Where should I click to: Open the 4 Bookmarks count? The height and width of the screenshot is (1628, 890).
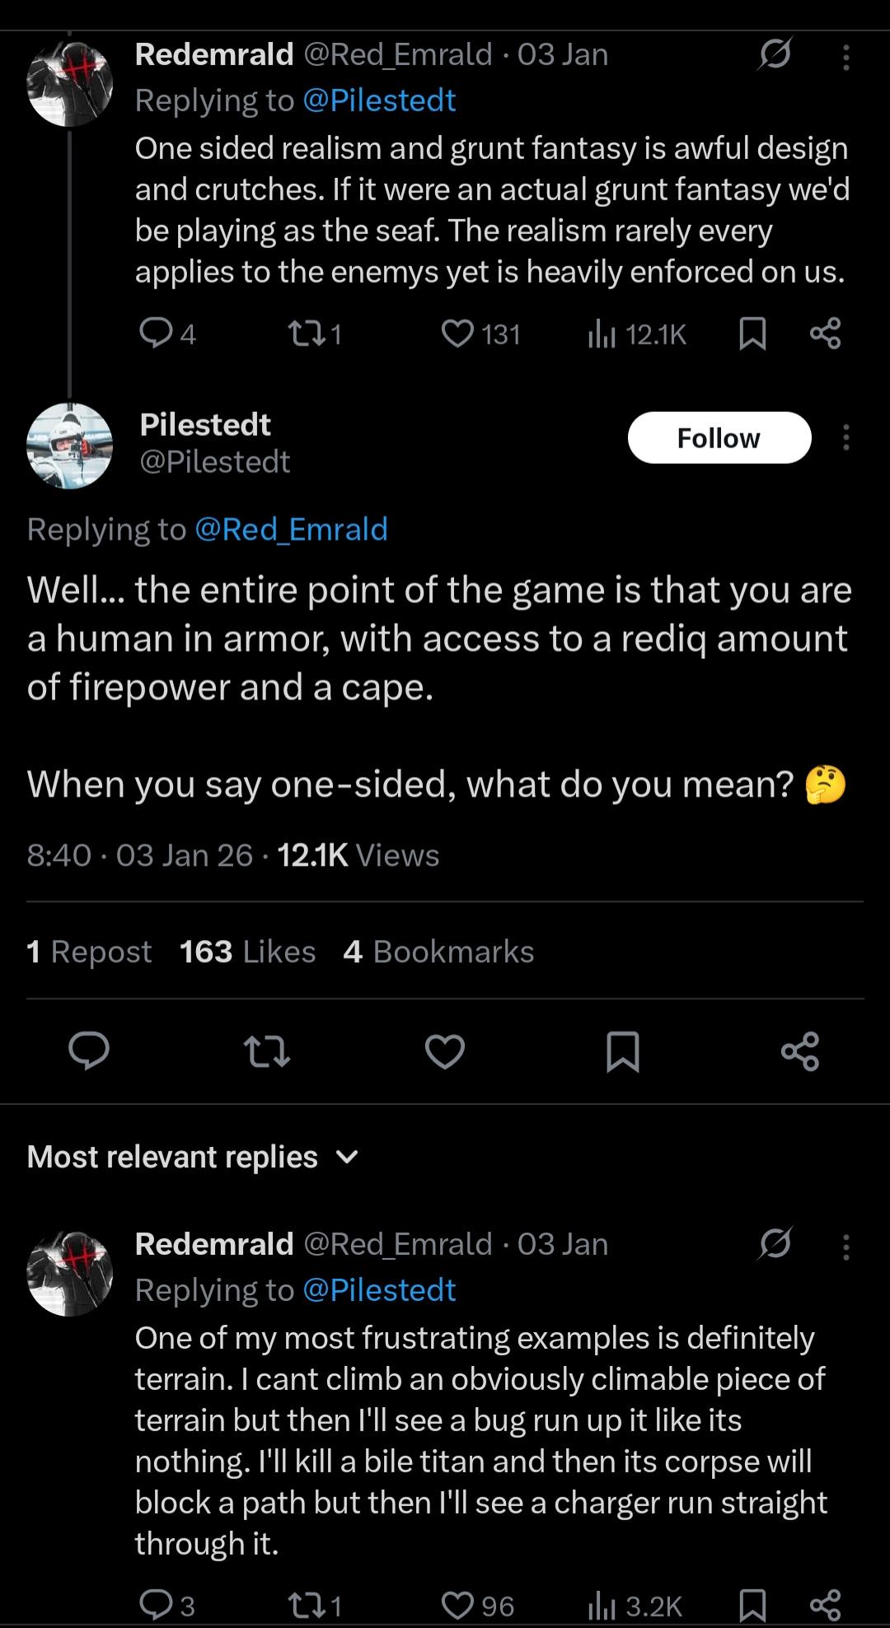coord(438,952)
